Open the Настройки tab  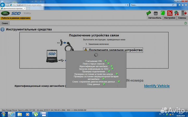(169, 18)
